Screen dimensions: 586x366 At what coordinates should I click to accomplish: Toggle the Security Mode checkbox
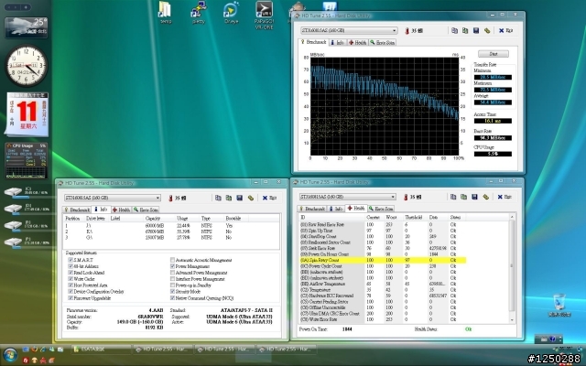pos(172,292)
